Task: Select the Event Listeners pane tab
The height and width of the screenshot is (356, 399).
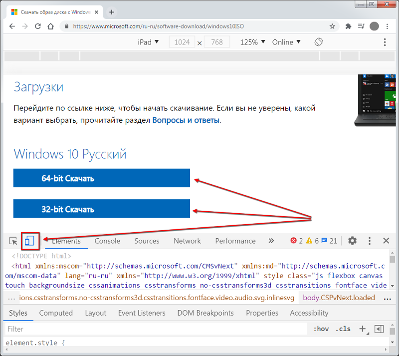Action: point(142,313)
